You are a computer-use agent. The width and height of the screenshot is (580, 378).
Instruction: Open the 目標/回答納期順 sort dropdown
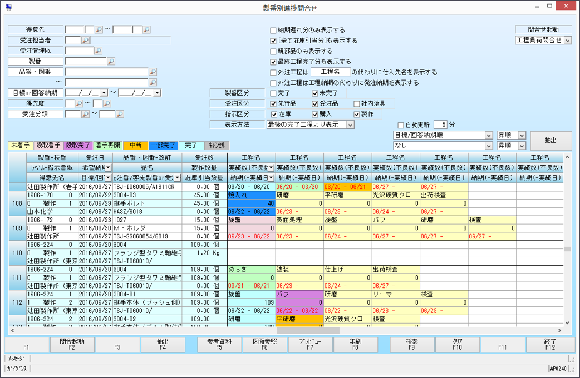[x=488, y=135]
